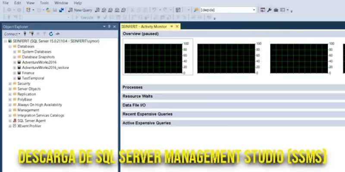Open Object Explorer window position dropdown arrow
Image resolution: width=345 pixels, height=172 pixels.
pyautogui.click(x=104, y=27)
